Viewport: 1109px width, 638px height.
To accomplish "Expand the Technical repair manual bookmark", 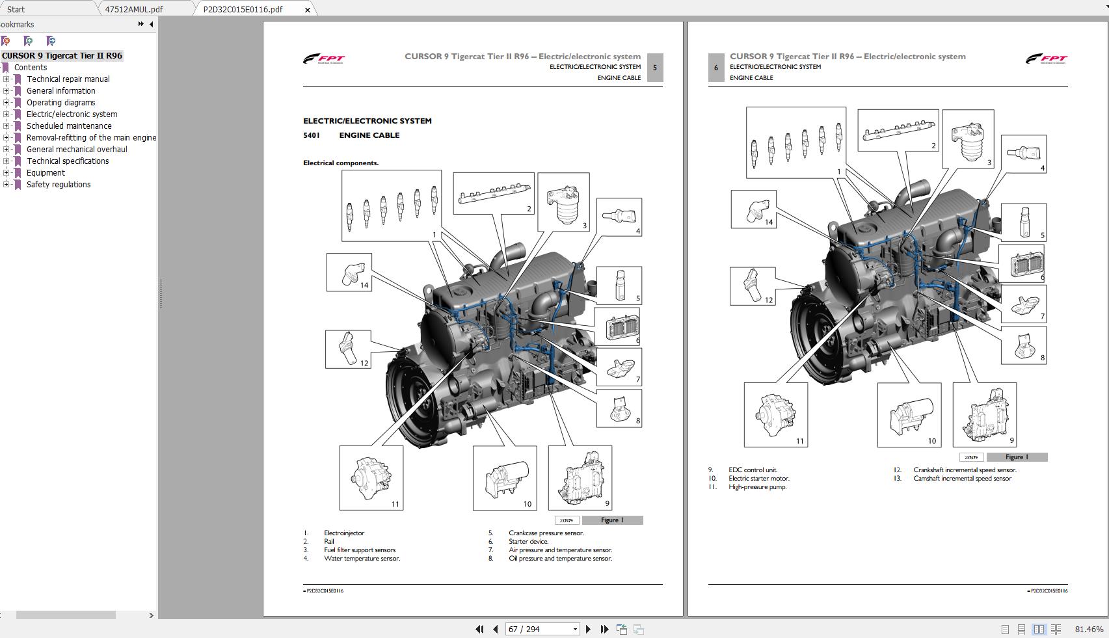I will (x=7, y=79).
